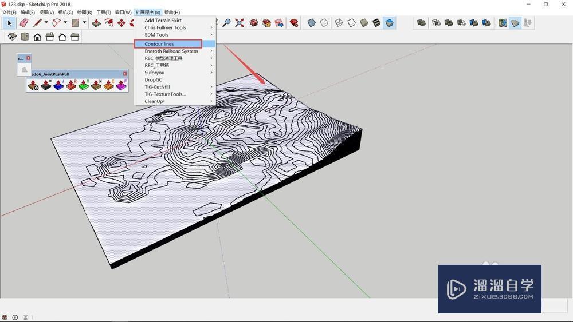
Task: Click Trim solid tool
Action: [474, 23]
